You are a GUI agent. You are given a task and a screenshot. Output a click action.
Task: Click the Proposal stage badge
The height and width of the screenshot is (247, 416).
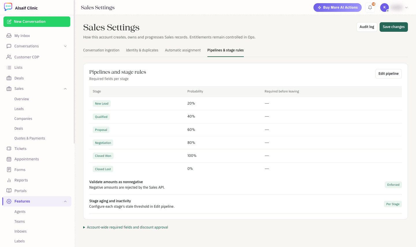point(101,130)
